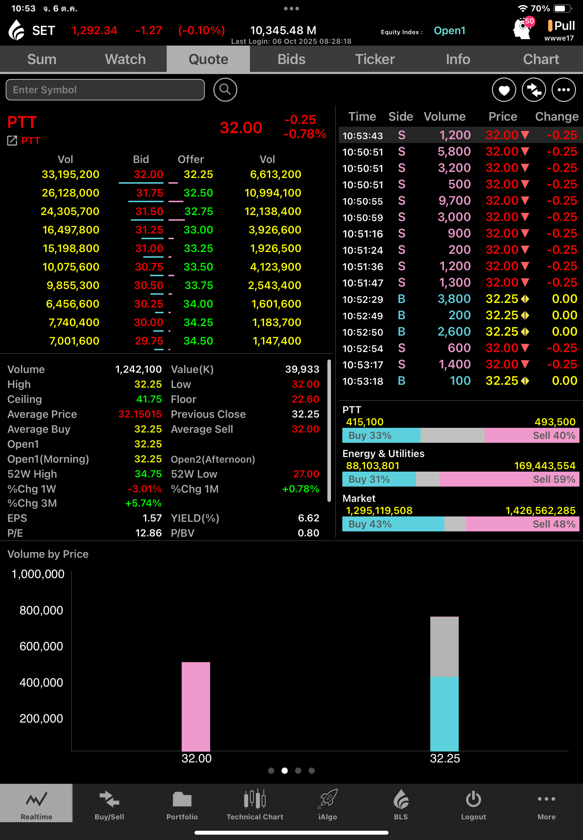Image resolution: width=583 pixels, height=840 pixels.
Task: Tap the multitasking dots at top center
Action: (x=291, y=9)
